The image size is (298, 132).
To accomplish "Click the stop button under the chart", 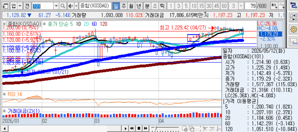I will 139,128.
